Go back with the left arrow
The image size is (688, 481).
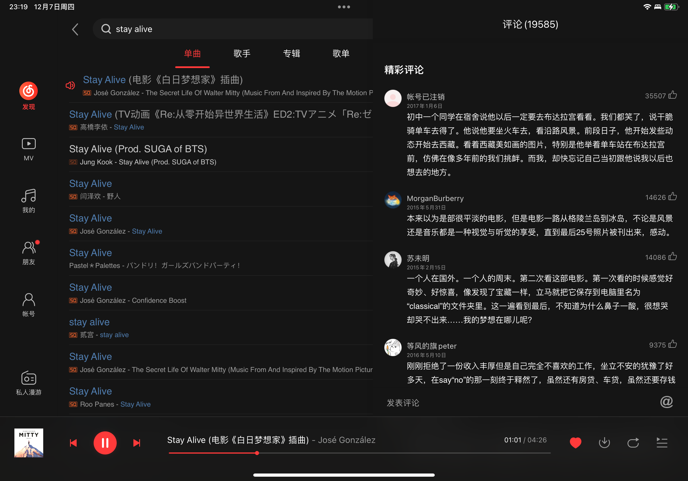(75, 29)
